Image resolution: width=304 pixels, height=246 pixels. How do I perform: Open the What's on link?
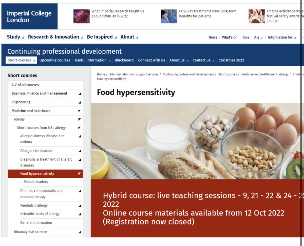[230, 37]
